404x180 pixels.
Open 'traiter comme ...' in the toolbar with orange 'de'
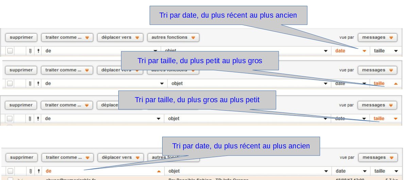point(68,158)
